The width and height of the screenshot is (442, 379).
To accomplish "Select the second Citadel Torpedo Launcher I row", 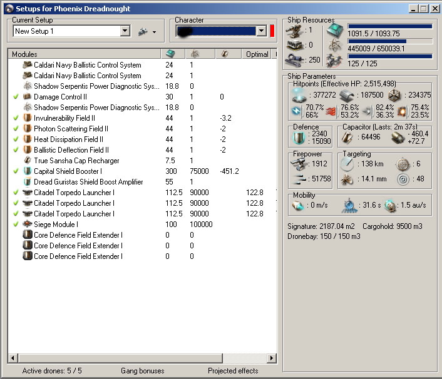I will 142,203.
